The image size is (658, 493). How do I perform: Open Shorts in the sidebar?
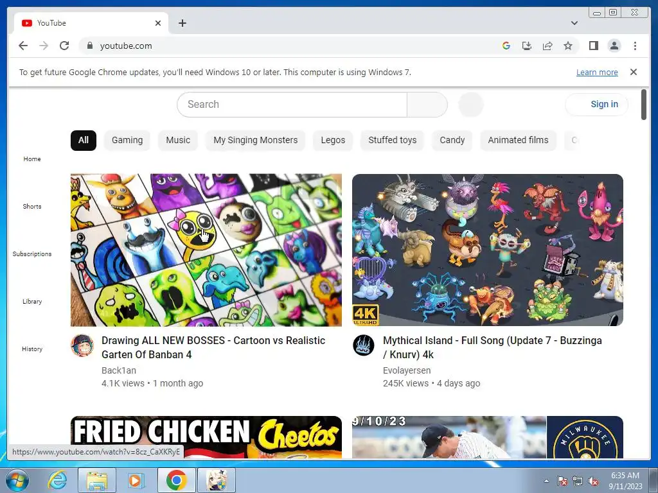point(32,206)
